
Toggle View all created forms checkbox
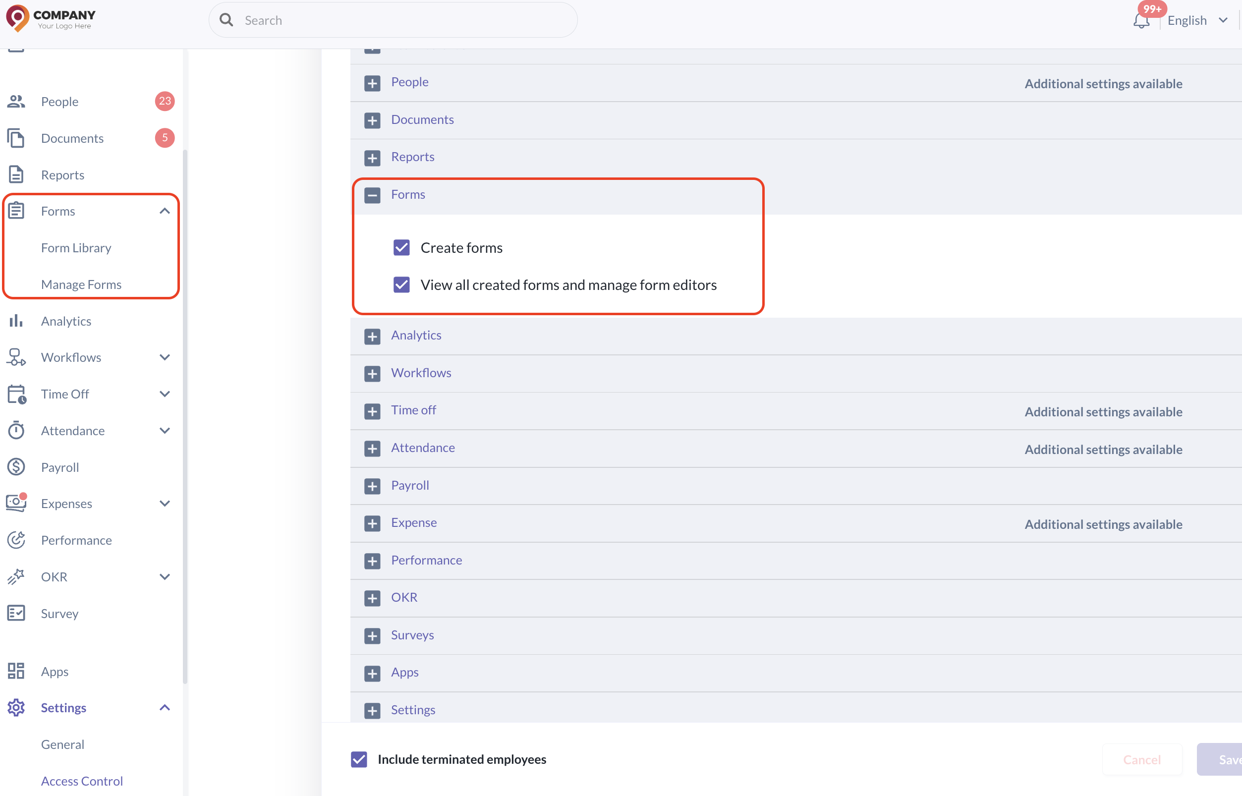[x=401, y=285]
